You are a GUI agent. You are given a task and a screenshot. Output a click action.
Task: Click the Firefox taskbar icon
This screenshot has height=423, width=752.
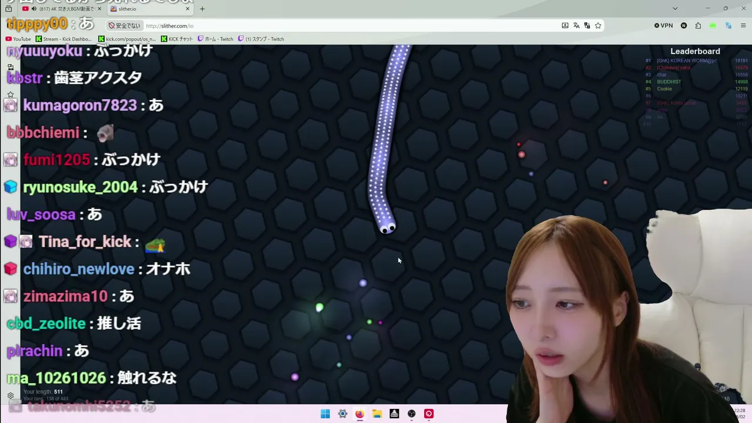[360, 414]
